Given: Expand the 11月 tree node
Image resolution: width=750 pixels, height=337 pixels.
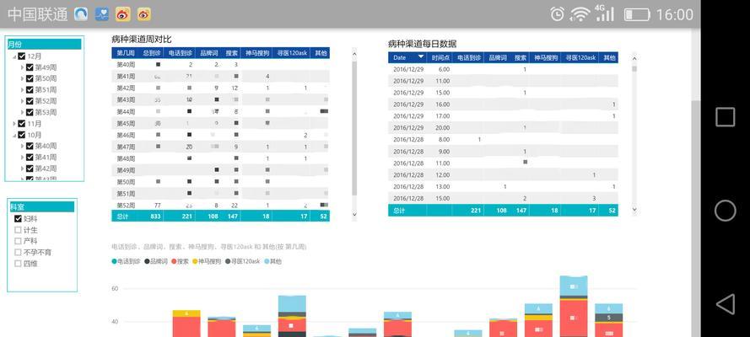Looking at the screenshot, I should [14, 124].
